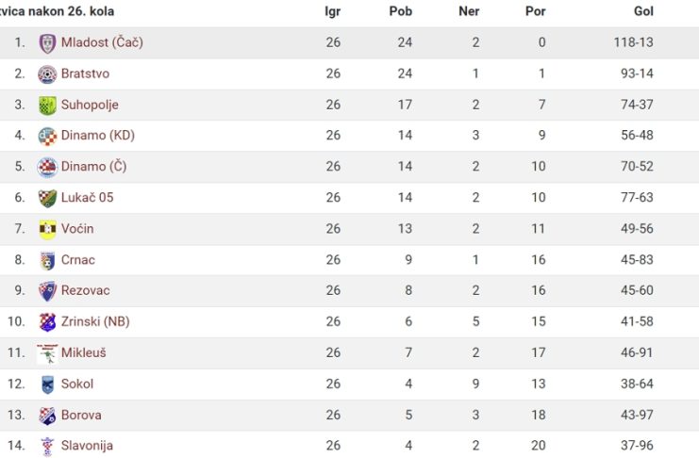Click the Crnac club crest icon
The width and height of the screenshot is (699, 458).
click(x=47, y=261)
